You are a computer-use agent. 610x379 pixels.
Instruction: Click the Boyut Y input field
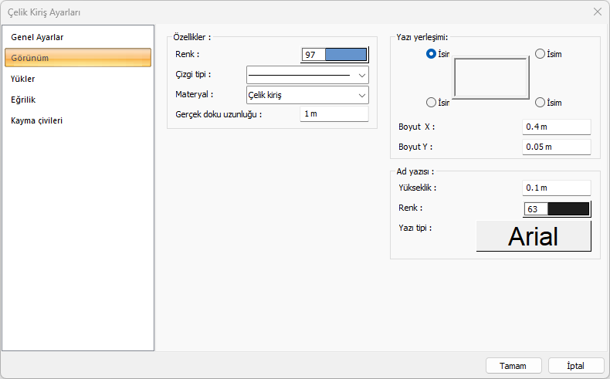[556, 147]
